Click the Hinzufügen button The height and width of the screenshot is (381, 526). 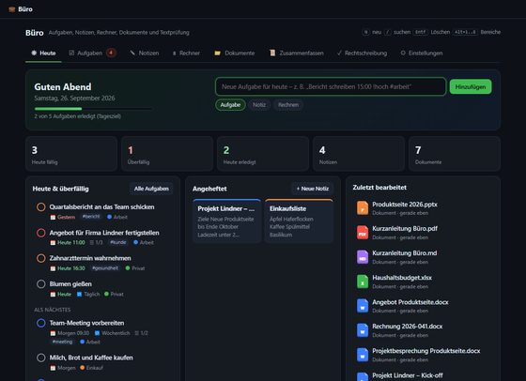471,86
